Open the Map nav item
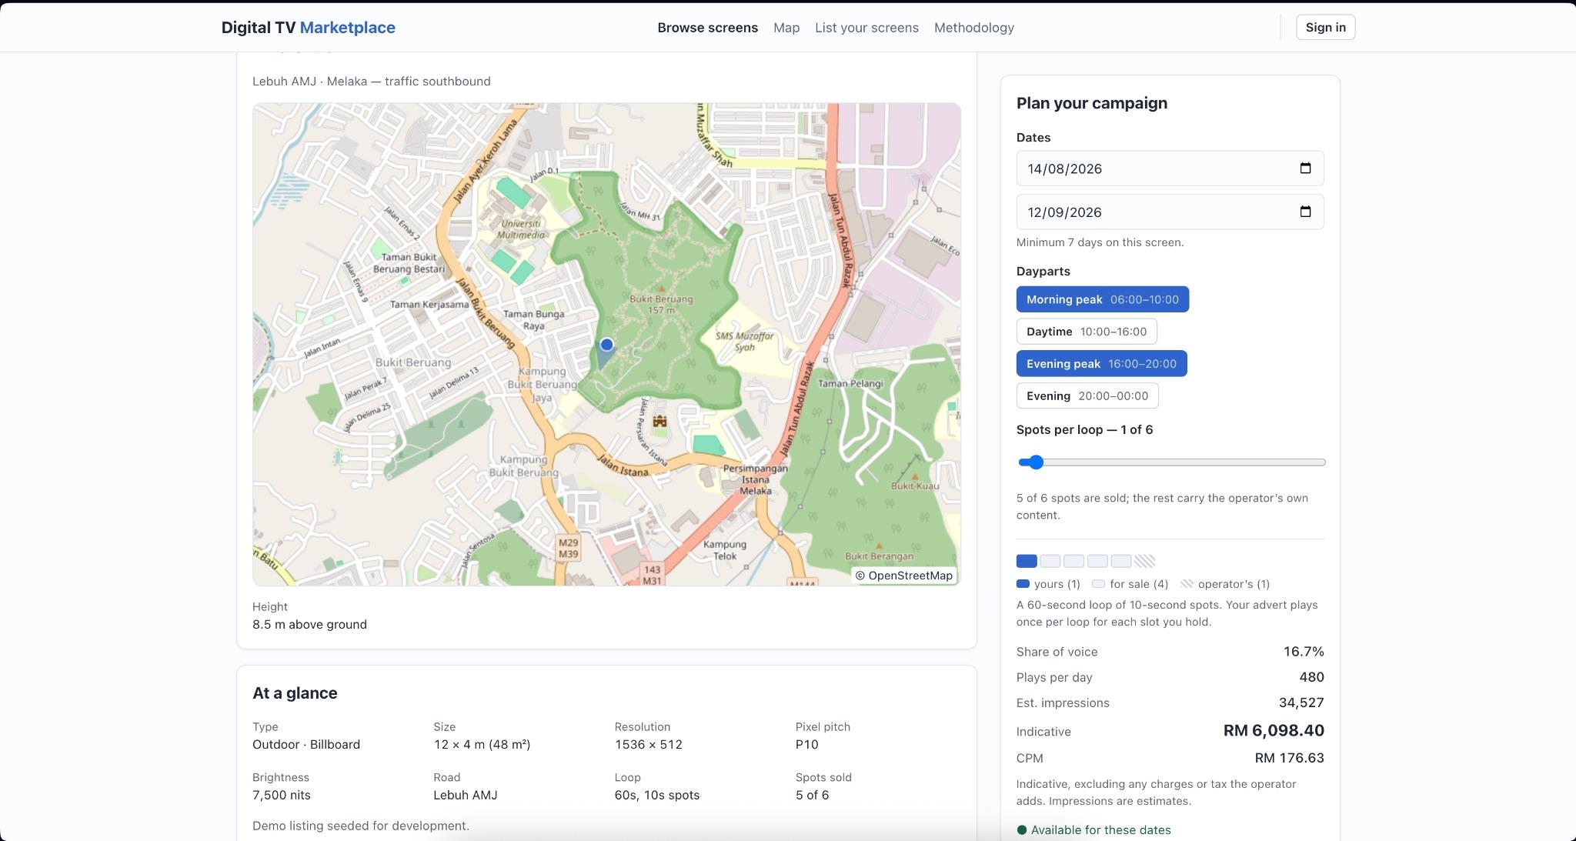This screenshot has width=1576, height=841. [786, 28]
